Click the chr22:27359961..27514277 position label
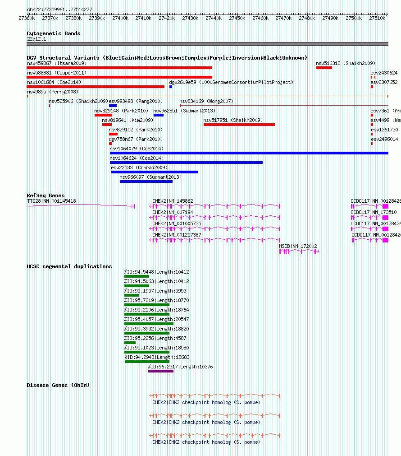 point(59,9)
